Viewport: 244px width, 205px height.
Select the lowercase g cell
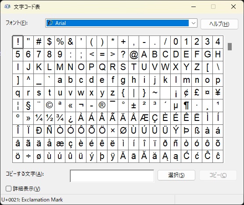123,80
